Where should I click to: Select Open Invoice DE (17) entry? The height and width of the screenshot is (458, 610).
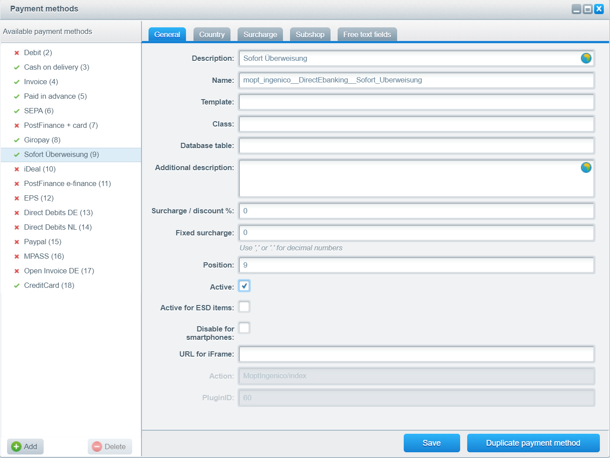[71, 271]
